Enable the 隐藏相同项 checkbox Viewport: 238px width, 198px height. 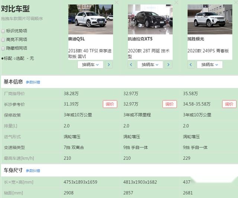[3, 48]
